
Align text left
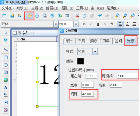(121, 24)
